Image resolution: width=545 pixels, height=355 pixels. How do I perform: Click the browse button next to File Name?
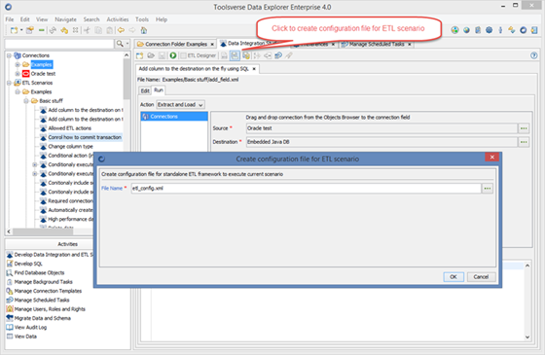[x=488, y=189]
